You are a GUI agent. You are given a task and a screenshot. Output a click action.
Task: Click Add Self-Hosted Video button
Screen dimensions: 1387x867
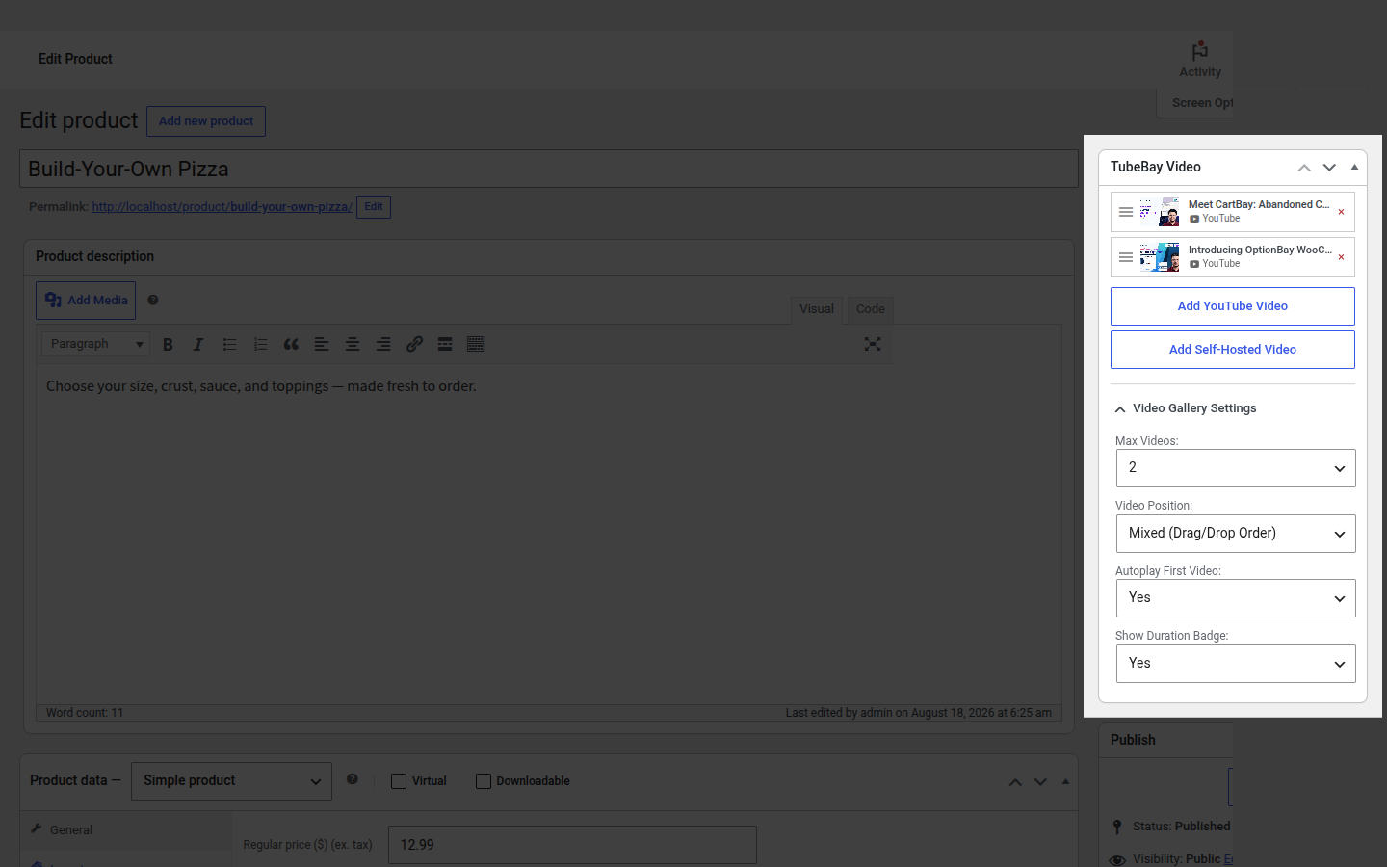pos(1233,350)
